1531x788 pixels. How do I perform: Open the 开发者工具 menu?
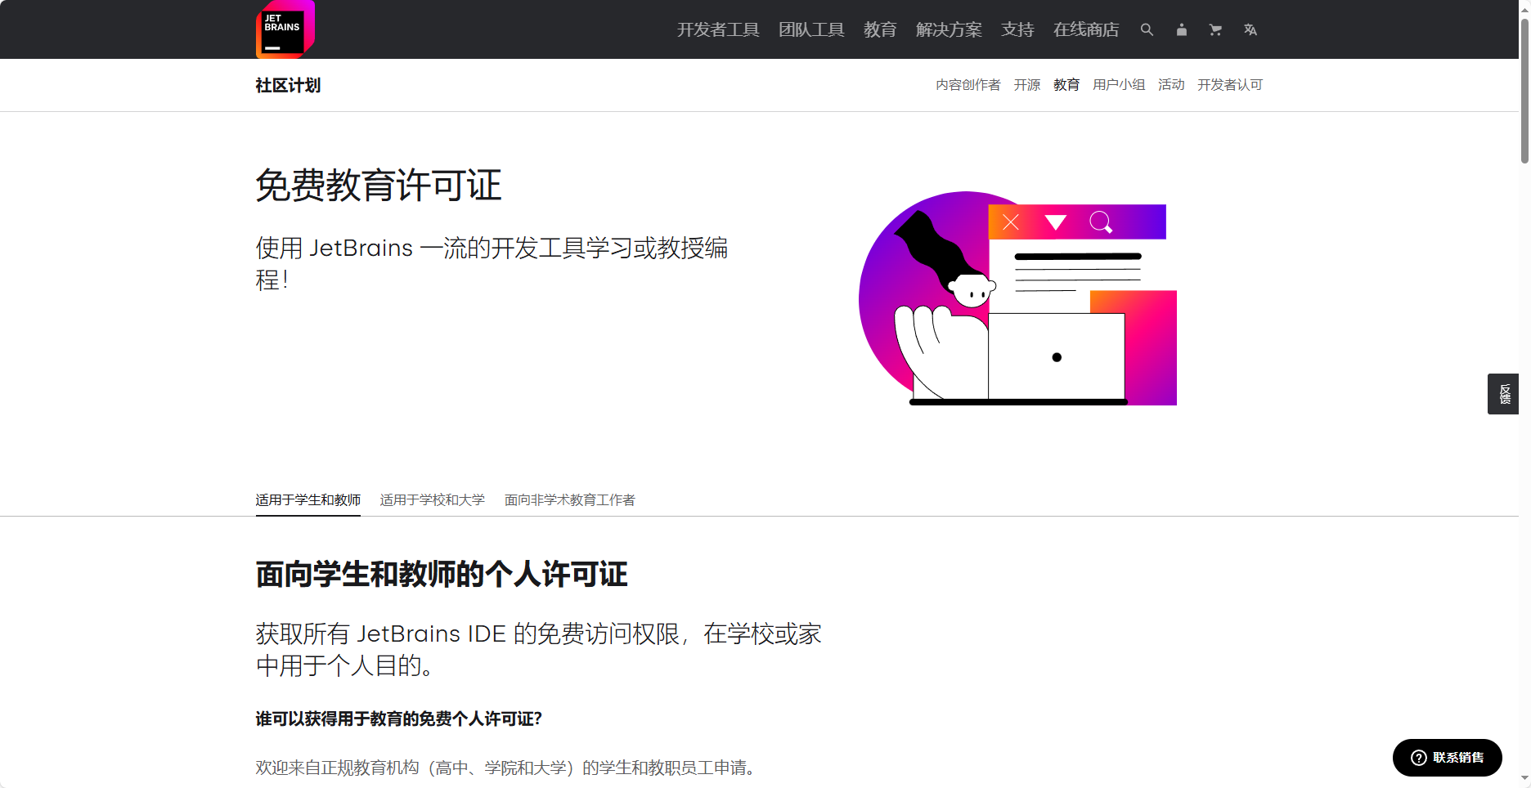point(718,29)
